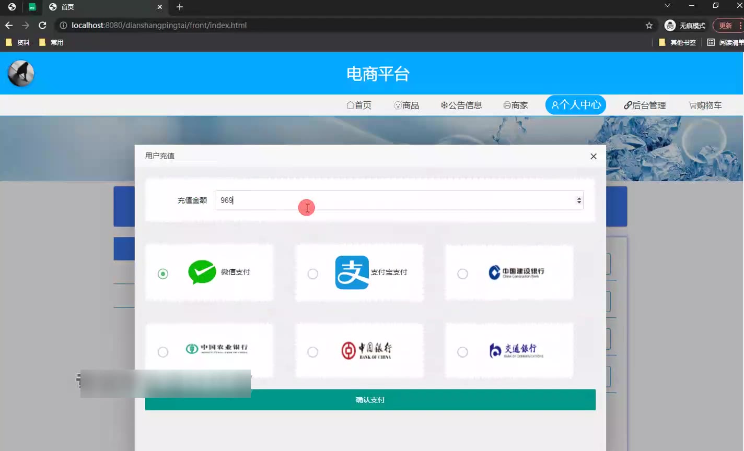Click the recharge amount spinner arrows
Image resolution: width=744 pixels, height=451 pixels.
coord(579,200)
